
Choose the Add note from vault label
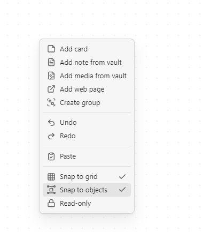(x=91, y=63)
